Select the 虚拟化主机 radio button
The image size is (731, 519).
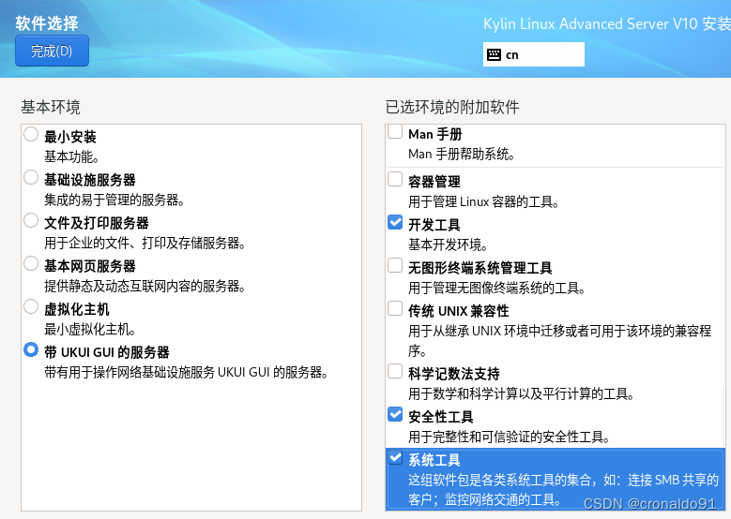point(31,306)
